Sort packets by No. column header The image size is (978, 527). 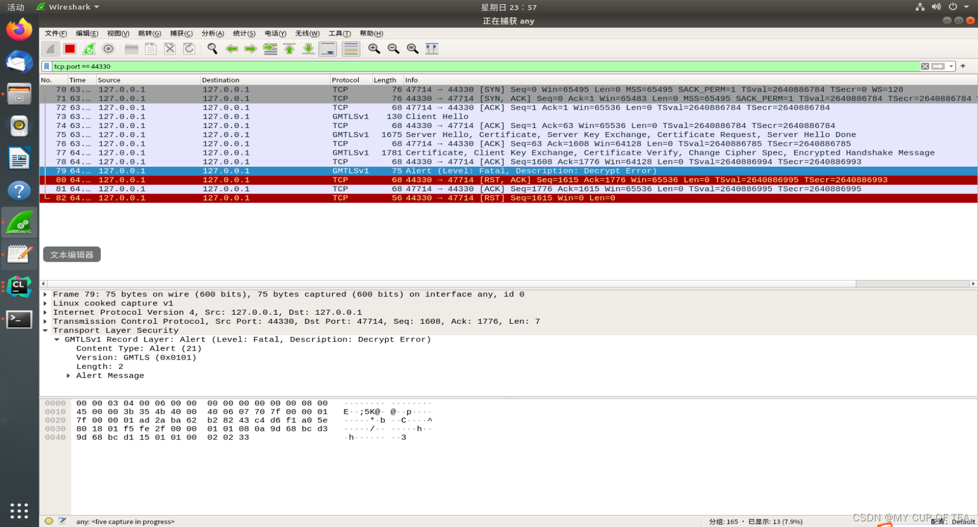pos(54,80)
